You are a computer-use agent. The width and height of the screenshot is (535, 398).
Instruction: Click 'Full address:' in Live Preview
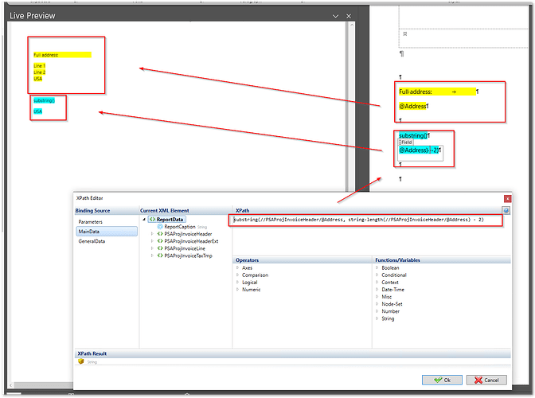coord(45,55)
